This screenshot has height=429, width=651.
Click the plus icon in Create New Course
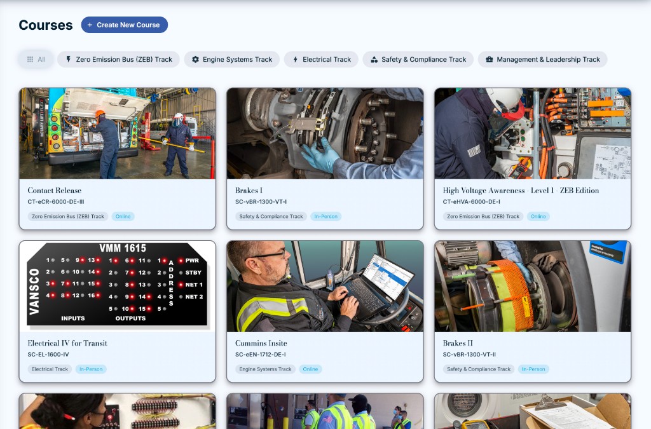(x=90, y=25)
